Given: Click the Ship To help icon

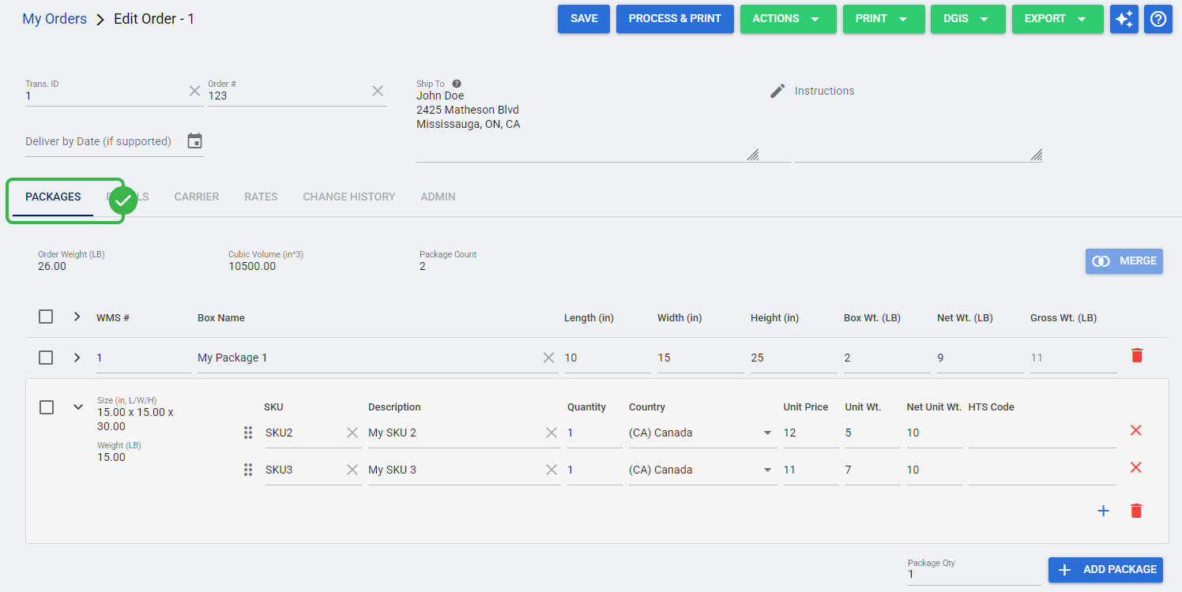Looking at the screenshot, I should click(x=457, y=84).
